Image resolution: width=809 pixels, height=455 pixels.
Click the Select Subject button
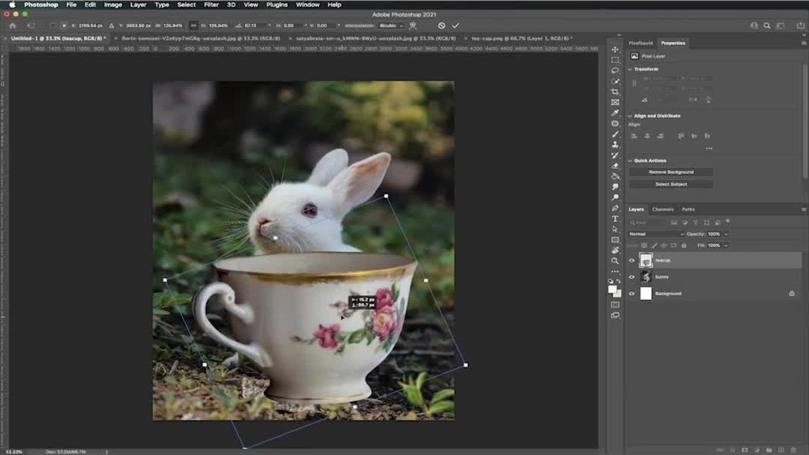pyautogui.click(x=671, y=184)
